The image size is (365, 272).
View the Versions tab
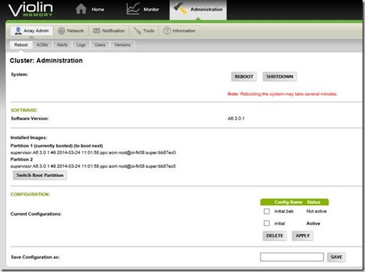pos(122,45)
